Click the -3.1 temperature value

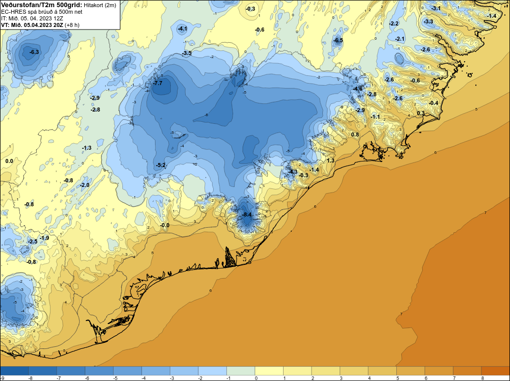pyautogui.click(x=436, y=8)
